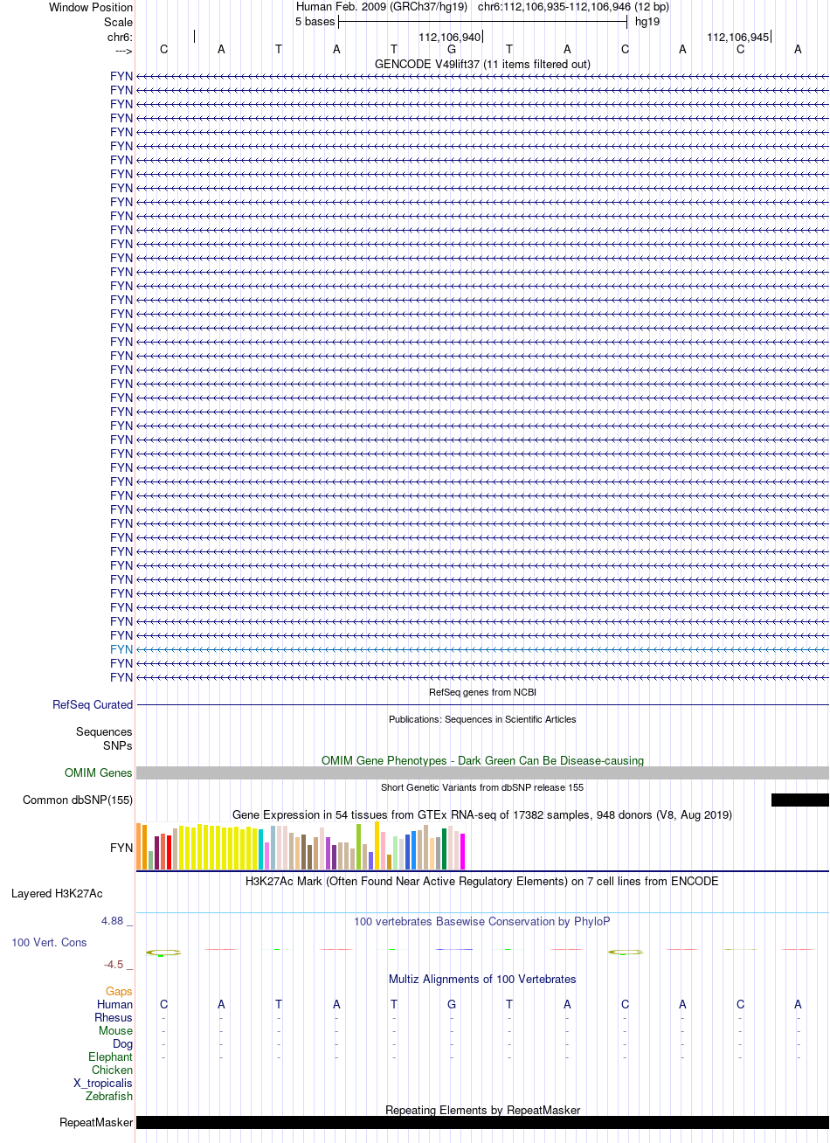The image size is (830, 1143).
Task: Click the GTEx Gene Expression track title
Action: point(482,814)
